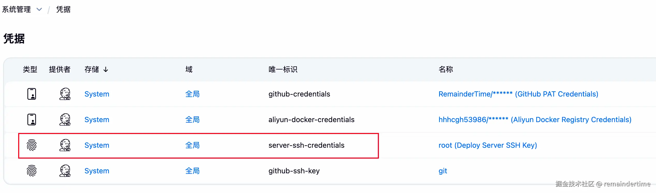Image resolution: width=656 pixels, height=193 pixels.
Task: Click Jenkins provider icon in aliyun-docker-credentials row
Action: [65, 120]
